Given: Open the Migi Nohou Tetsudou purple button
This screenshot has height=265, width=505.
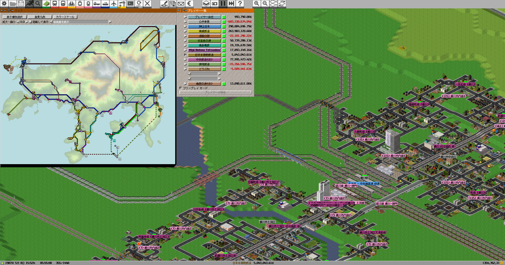Looking at the screenshot, I should click(x=204, y=50).
